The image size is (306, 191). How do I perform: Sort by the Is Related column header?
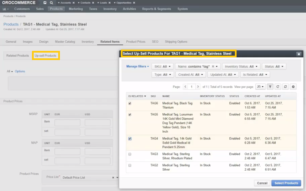click(137, 96)
